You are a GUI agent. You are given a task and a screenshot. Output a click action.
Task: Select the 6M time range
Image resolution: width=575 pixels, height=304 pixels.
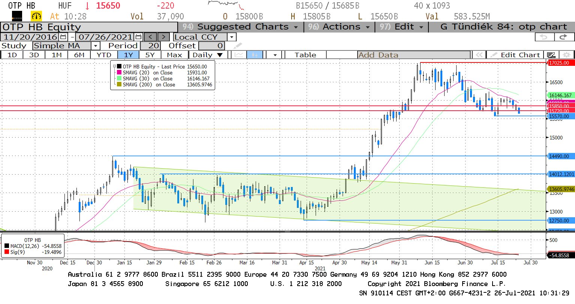pyautogui.click(x=79, y=55)
